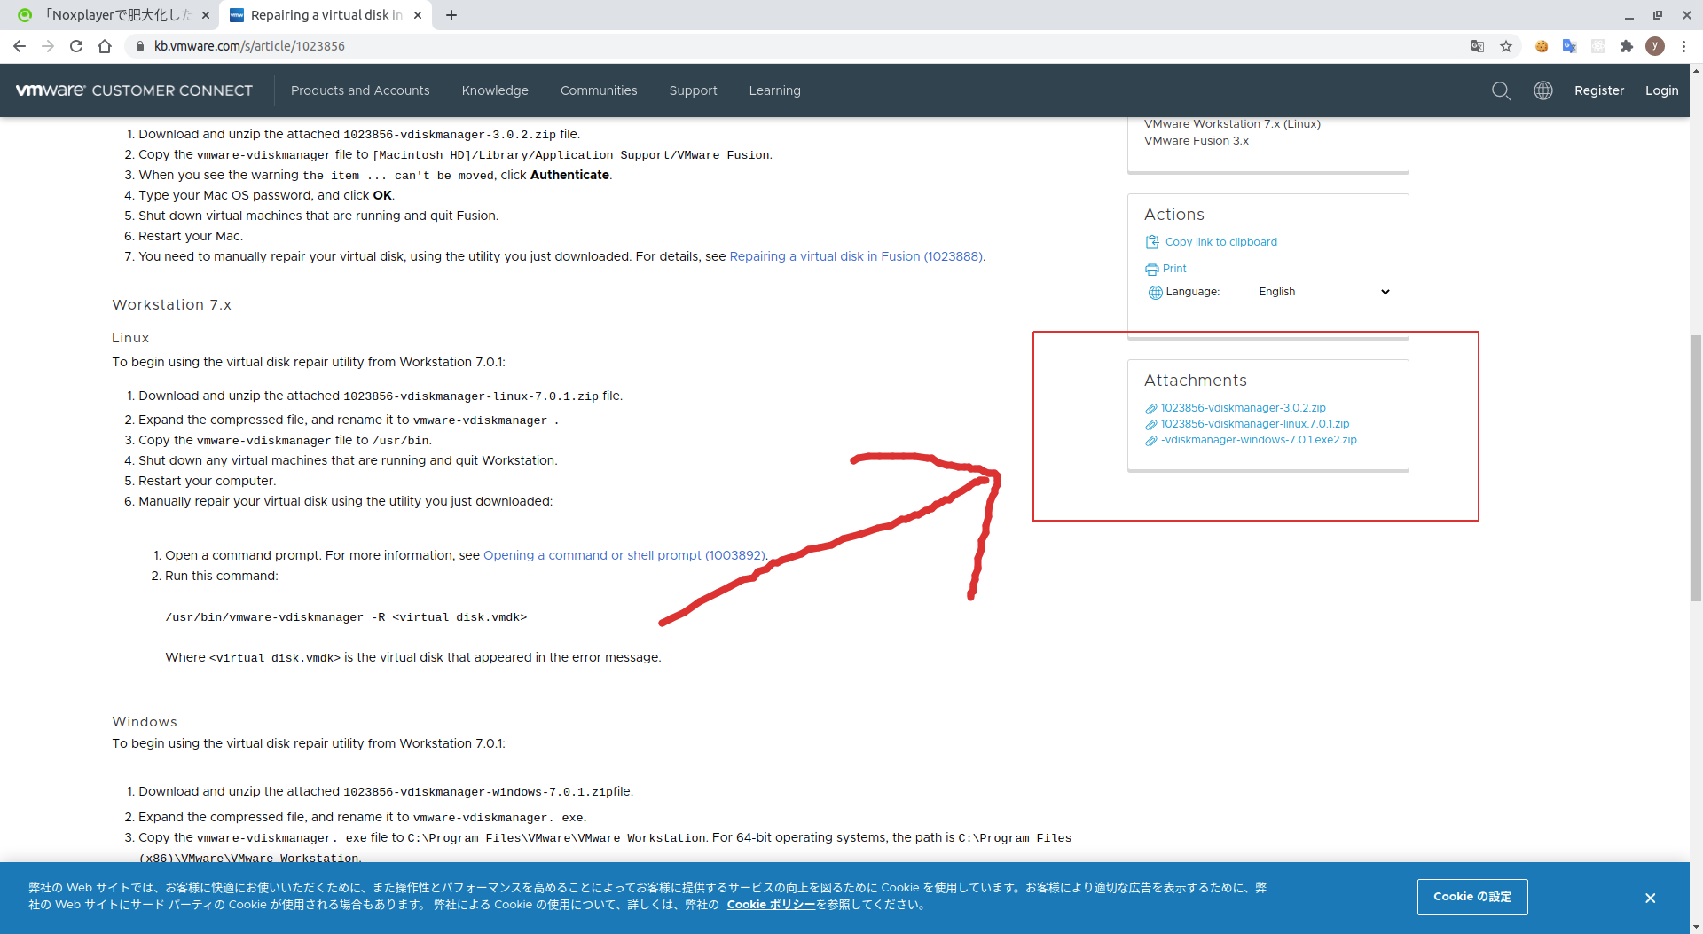Image resolution: width=1703 pixels, height=934 pixels.
Task: Click the grayed extension icon in toolbar
Action: pyautogui.click(x=1598, y=46)
